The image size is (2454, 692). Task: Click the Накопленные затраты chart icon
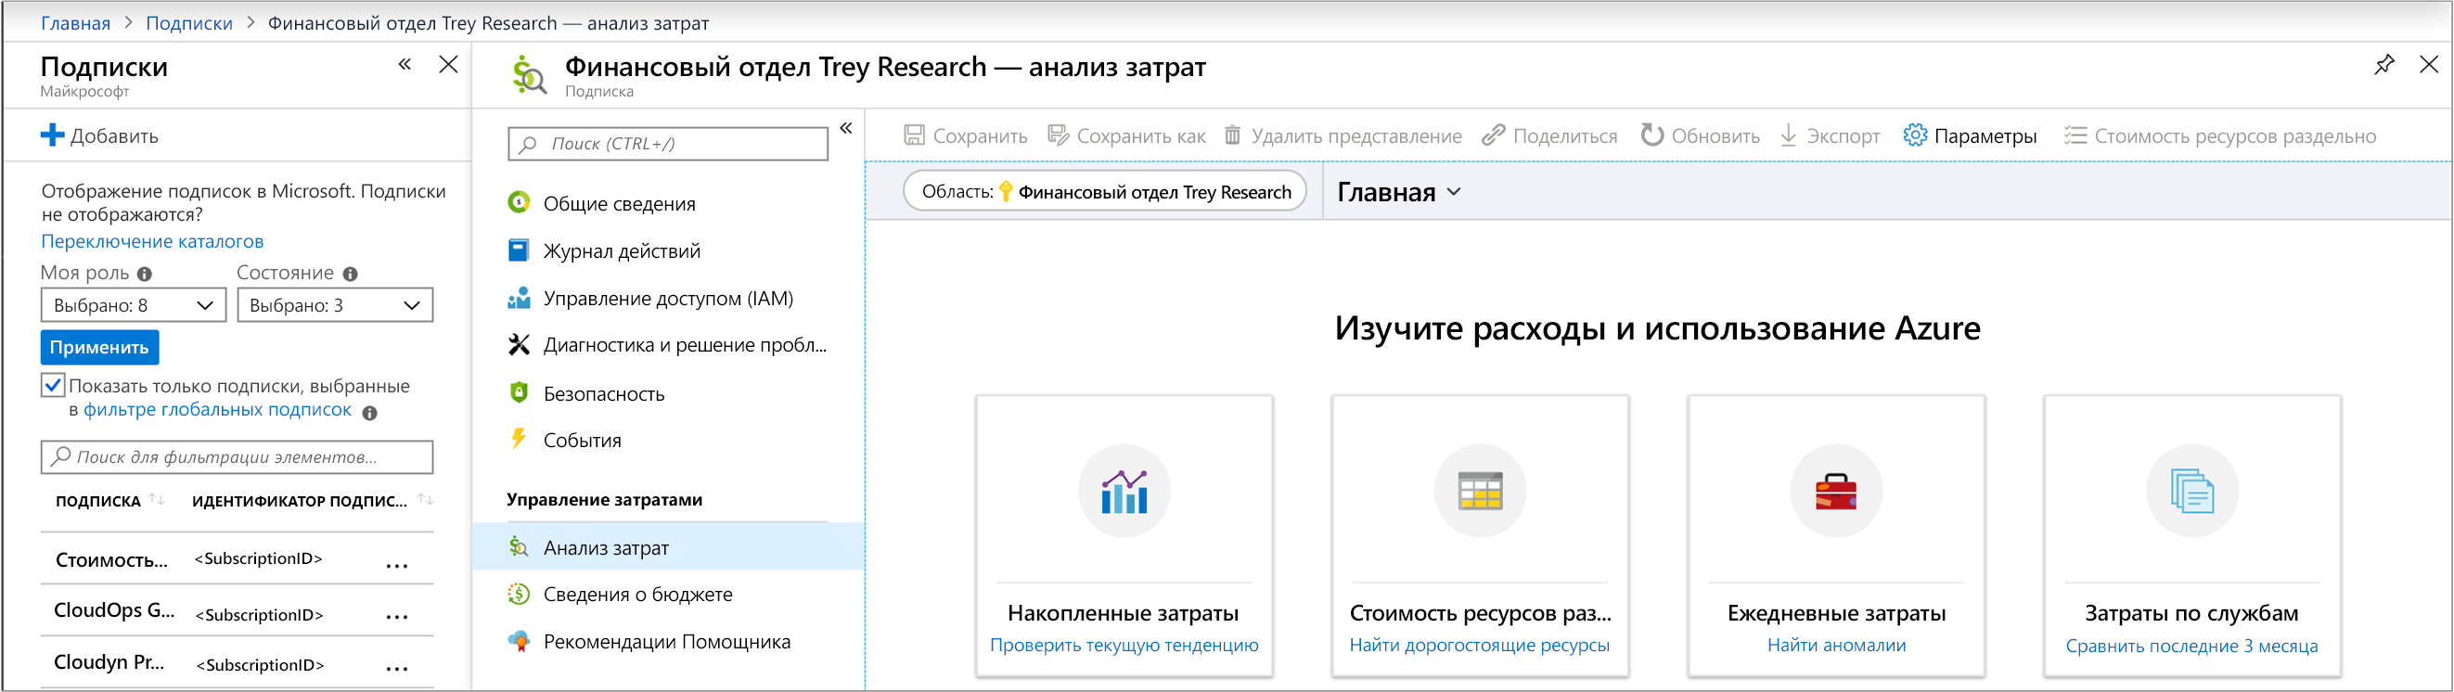[1124, 491]
